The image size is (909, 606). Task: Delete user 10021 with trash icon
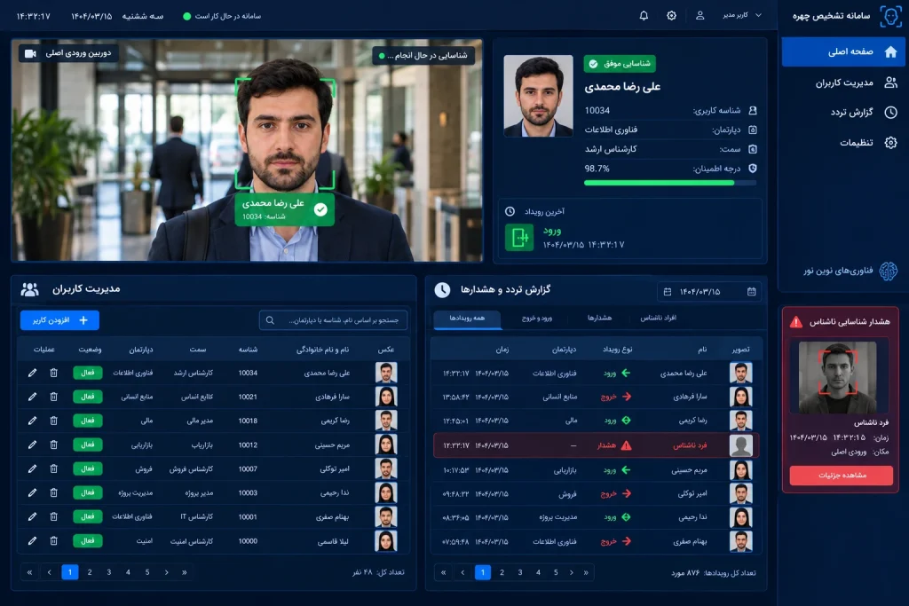pos(53,397)
